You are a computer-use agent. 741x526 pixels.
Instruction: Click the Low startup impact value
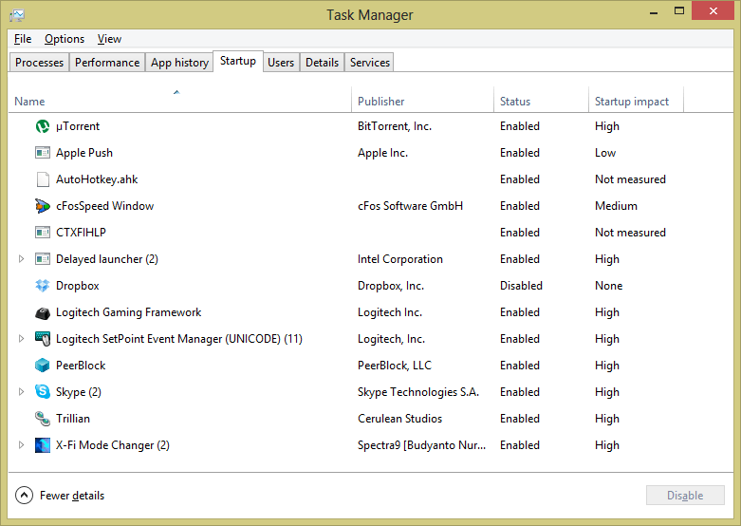(x=605, y=153)
